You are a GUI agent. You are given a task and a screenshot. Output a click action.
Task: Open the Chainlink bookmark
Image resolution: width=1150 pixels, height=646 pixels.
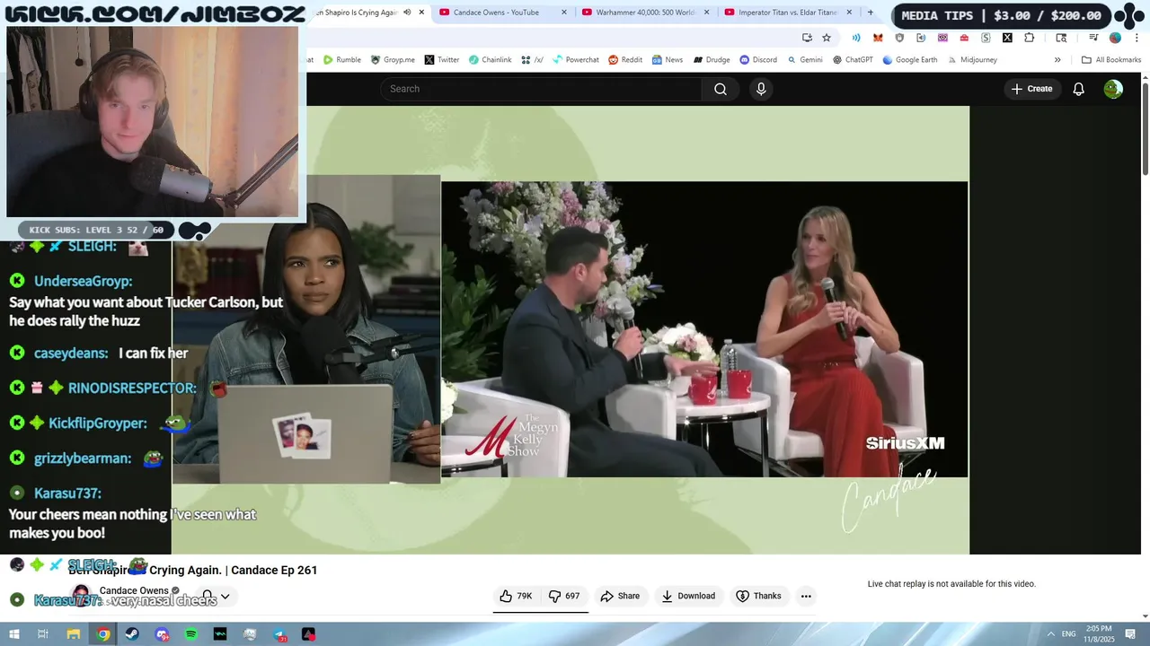490,60
